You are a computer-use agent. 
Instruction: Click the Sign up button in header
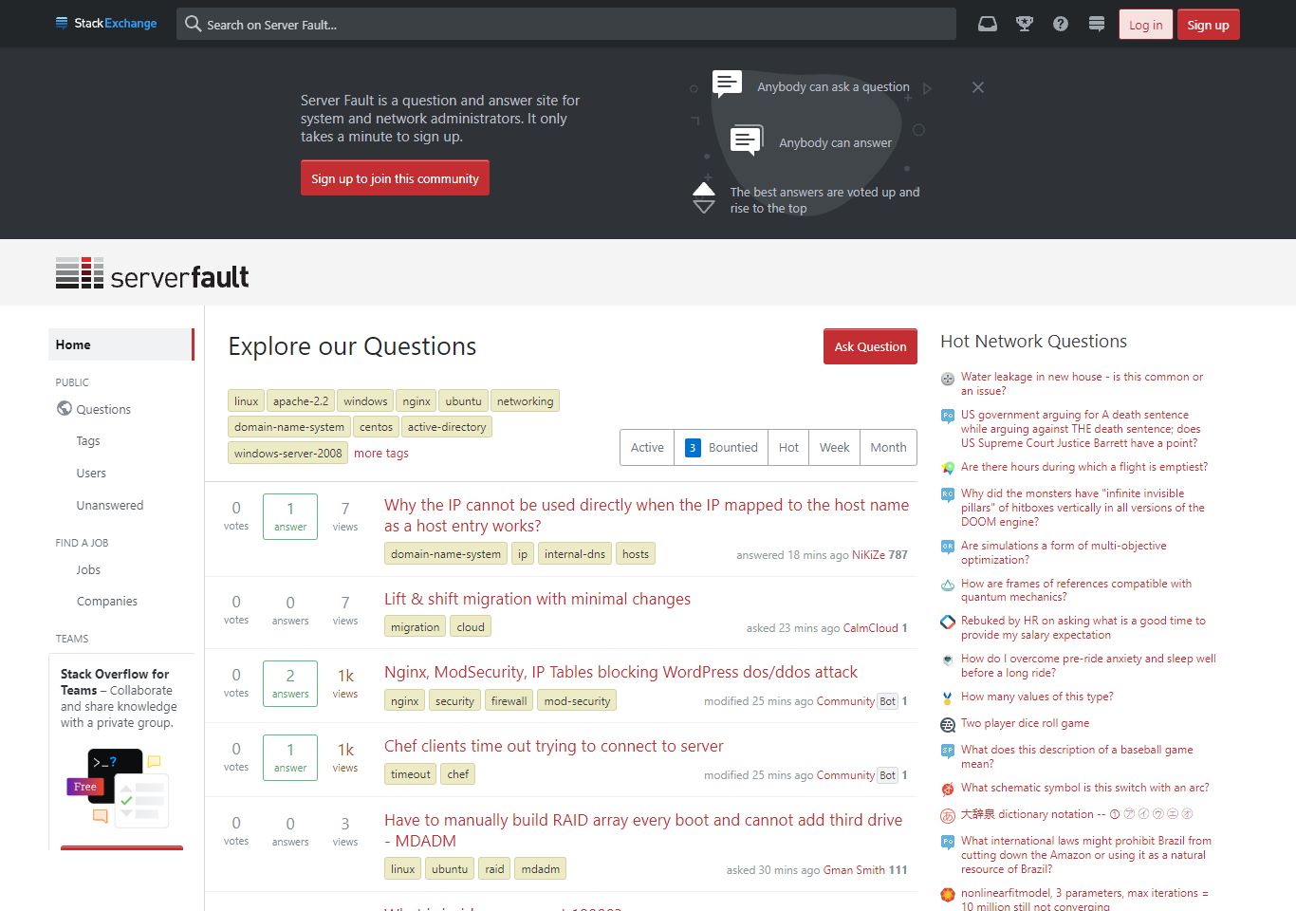coord(1208,25)
